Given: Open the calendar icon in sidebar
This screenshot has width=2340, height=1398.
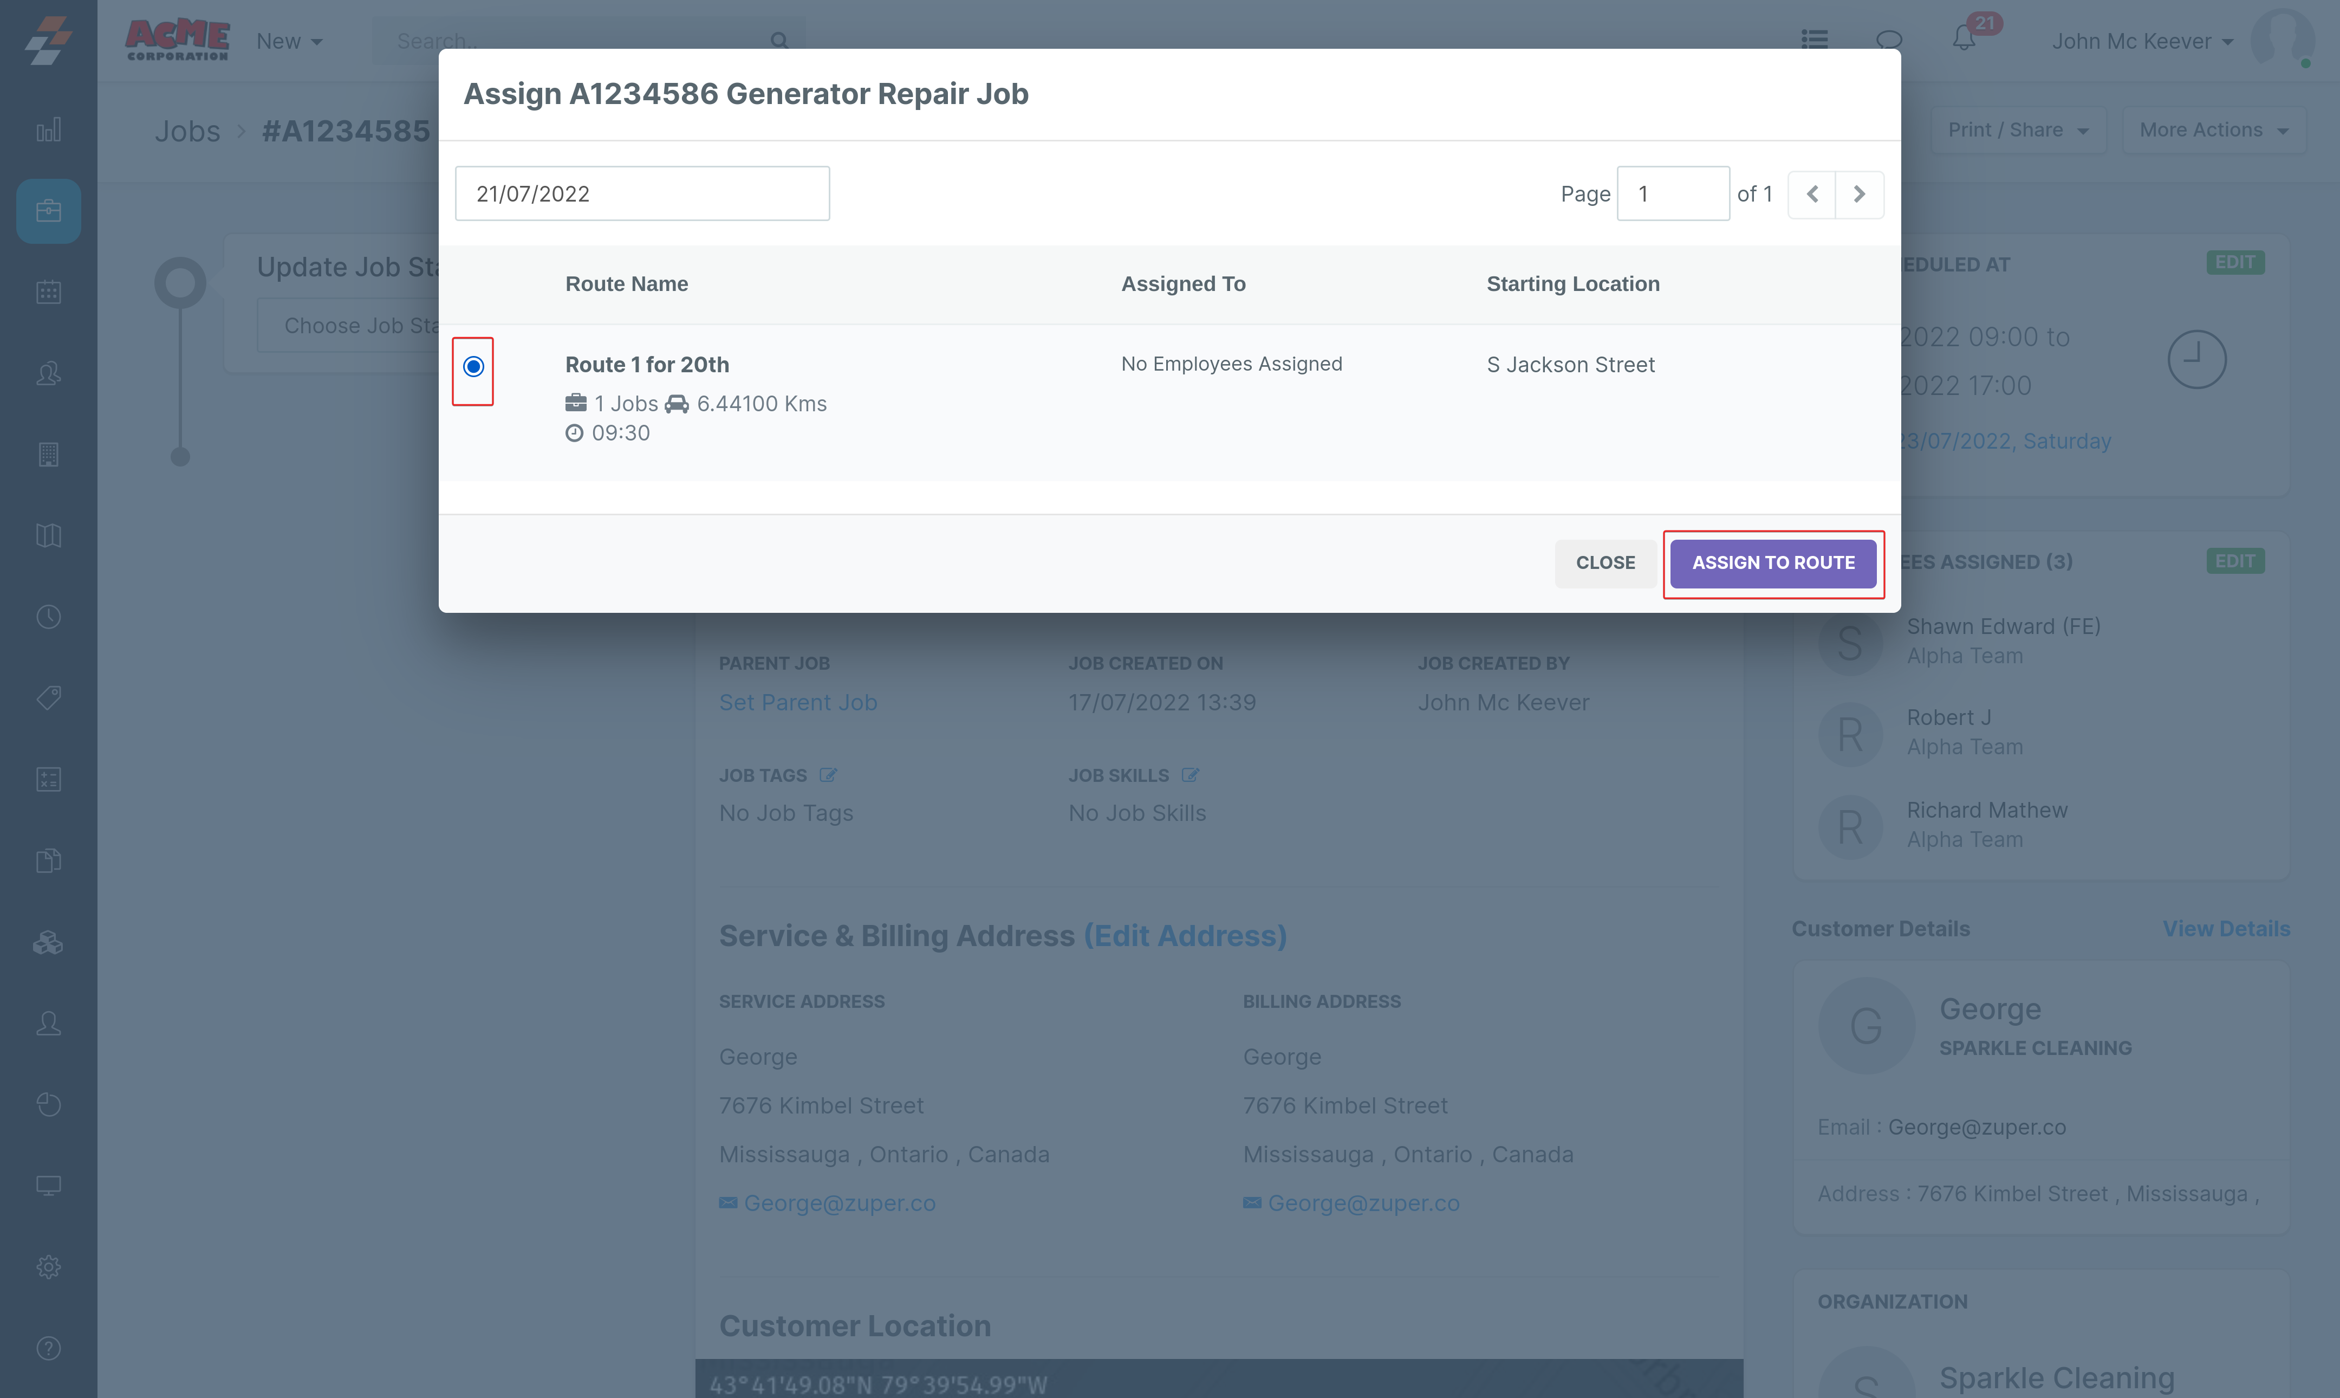Looking at the screenshot, I should (x=49, y=292).
